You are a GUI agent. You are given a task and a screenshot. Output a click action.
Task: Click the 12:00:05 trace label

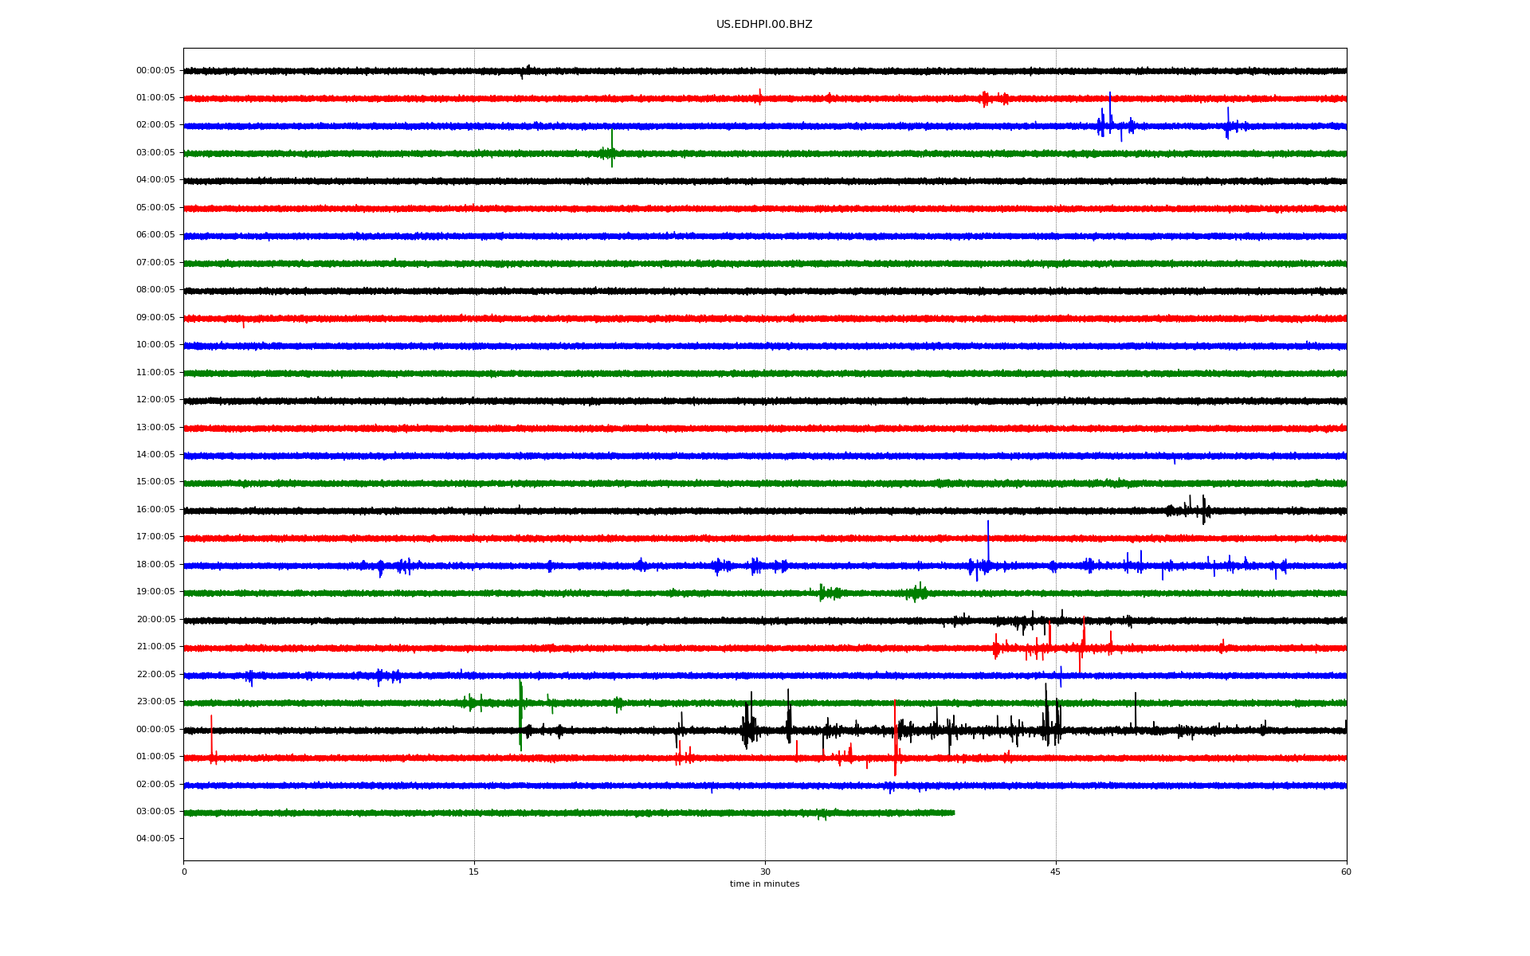pos(155,400)
